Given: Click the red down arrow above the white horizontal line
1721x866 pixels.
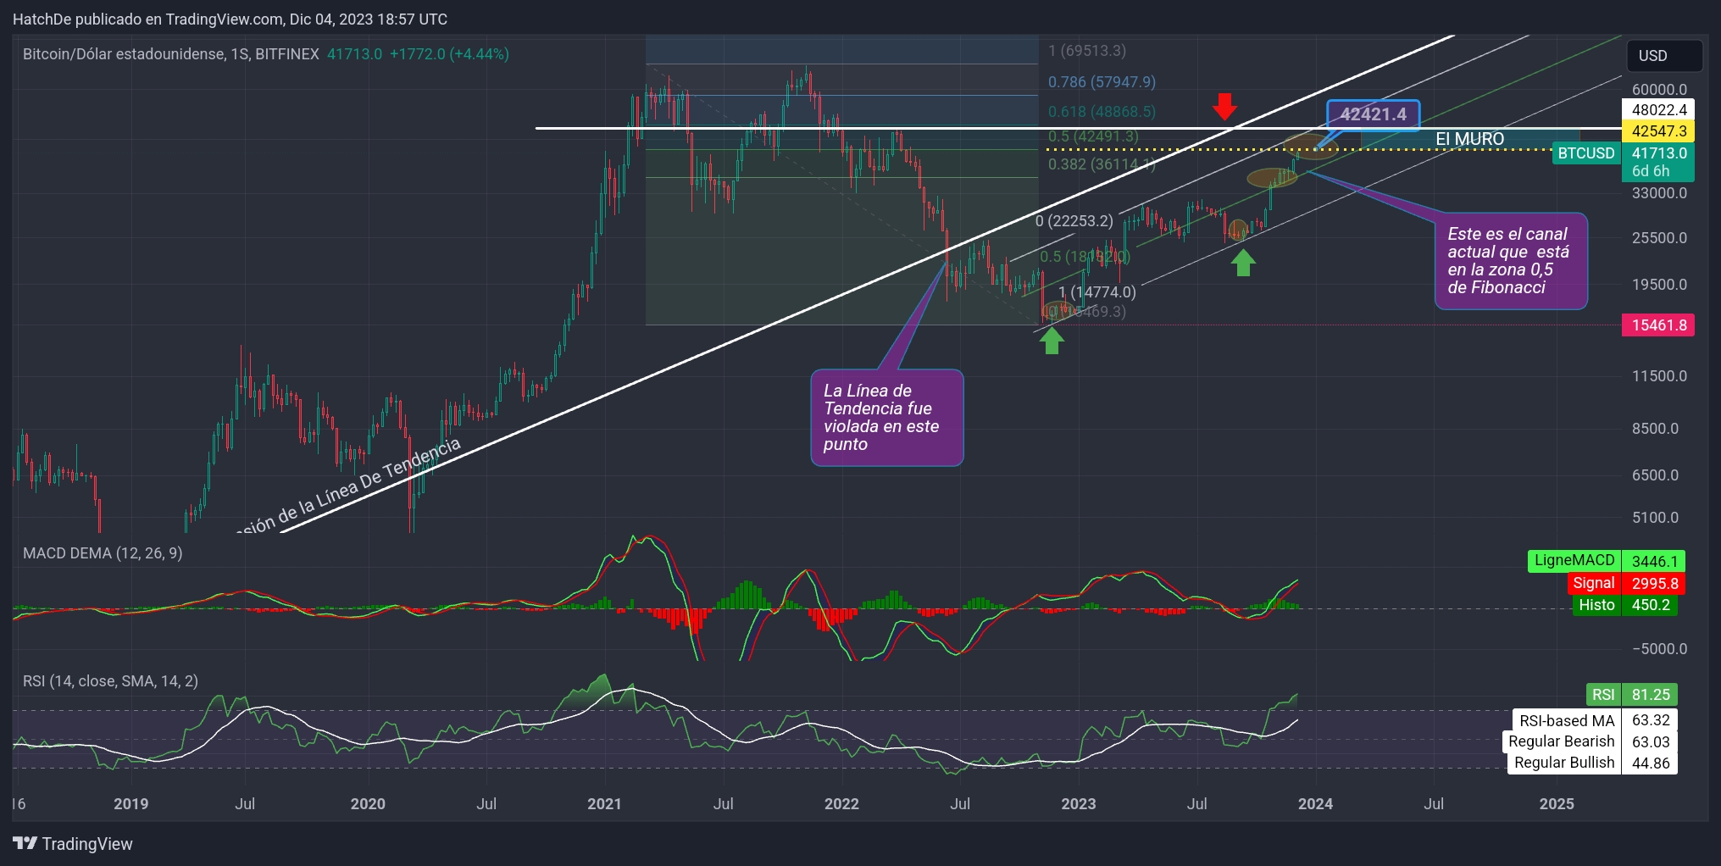Looking at the screenshot, I should pyautogui.click(x=1224, y=106).
